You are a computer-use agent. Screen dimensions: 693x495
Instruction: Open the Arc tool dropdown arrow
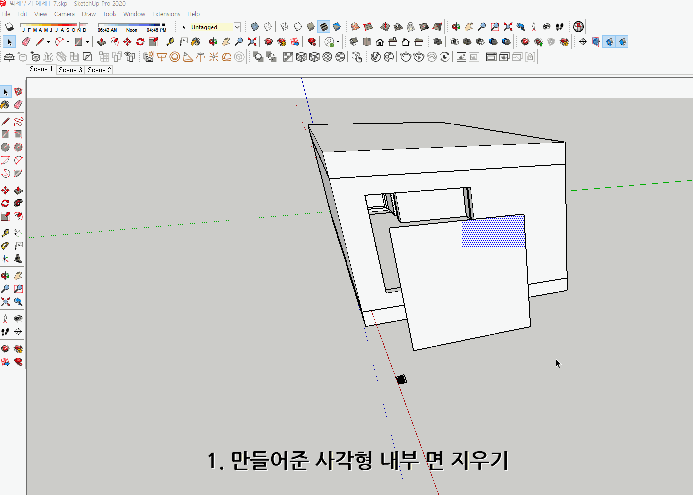point(68,42)
